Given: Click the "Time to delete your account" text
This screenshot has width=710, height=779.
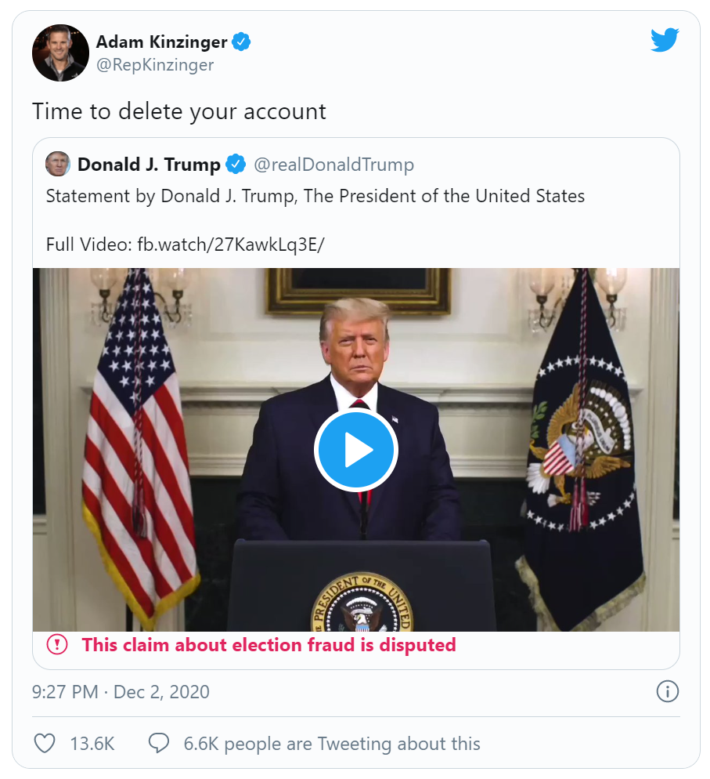Looking at the screenshot, I should click(x=179, y=111).
